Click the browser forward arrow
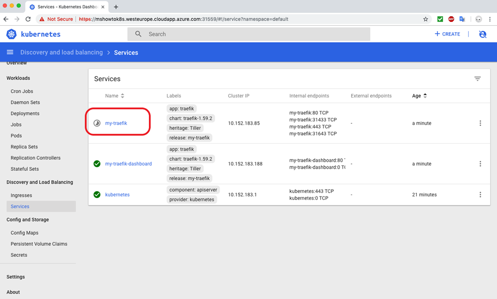The width and height of the screenshot is (497, 299). click(17, 19)
